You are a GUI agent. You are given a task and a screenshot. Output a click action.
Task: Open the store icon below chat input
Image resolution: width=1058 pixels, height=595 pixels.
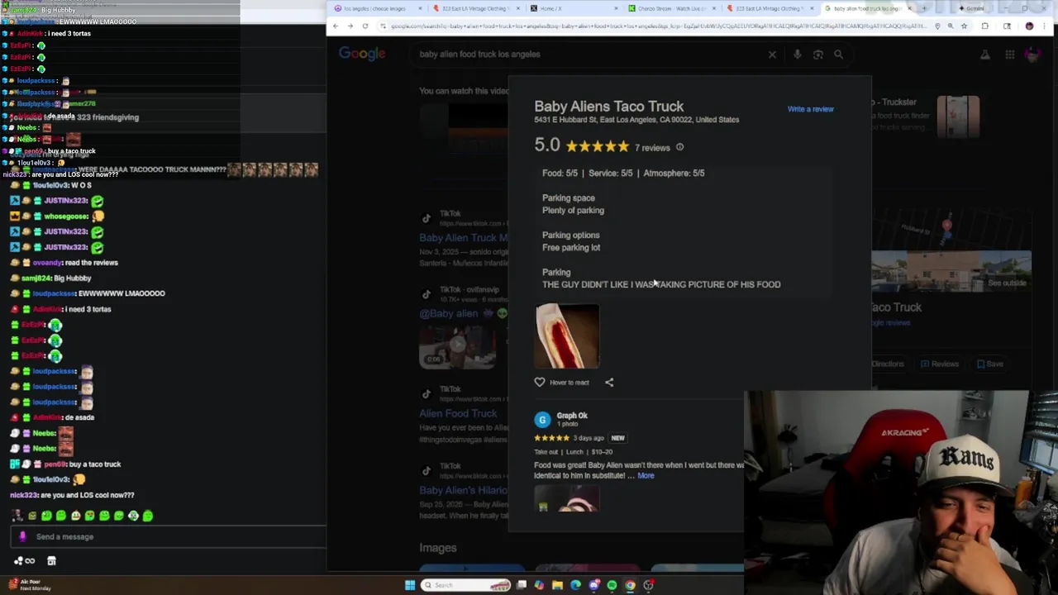pos(51,560)
